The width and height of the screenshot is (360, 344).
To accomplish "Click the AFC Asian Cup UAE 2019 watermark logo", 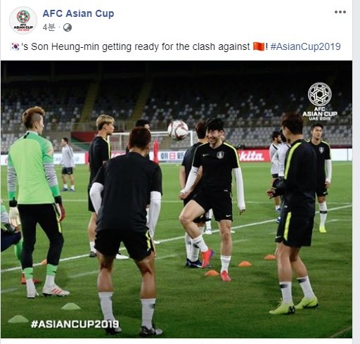I will [x=320, y=101].
